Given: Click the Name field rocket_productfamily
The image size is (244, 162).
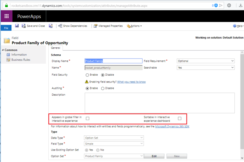Looking at the screenshot, I should (113, 68).
